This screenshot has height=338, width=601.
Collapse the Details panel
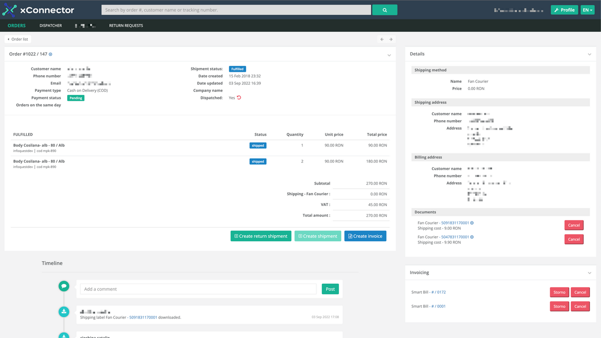589,54
